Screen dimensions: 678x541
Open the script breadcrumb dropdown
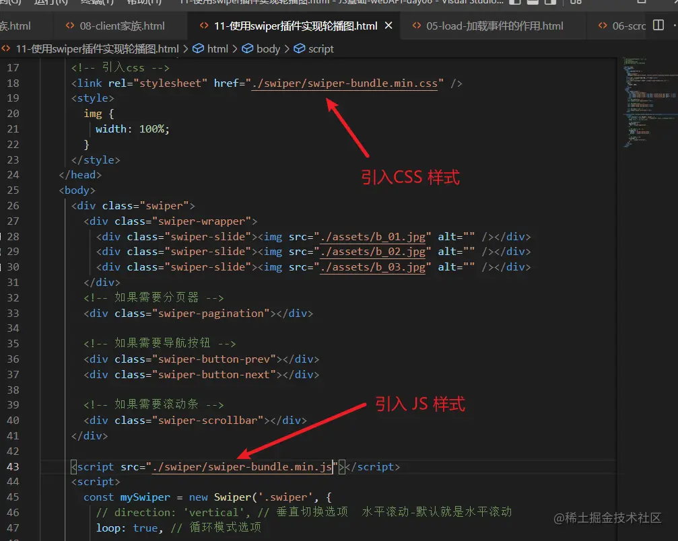321,49
